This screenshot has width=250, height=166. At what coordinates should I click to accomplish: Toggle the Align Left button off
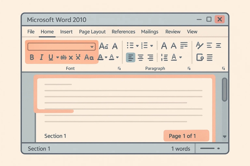(x=130, y=57)
